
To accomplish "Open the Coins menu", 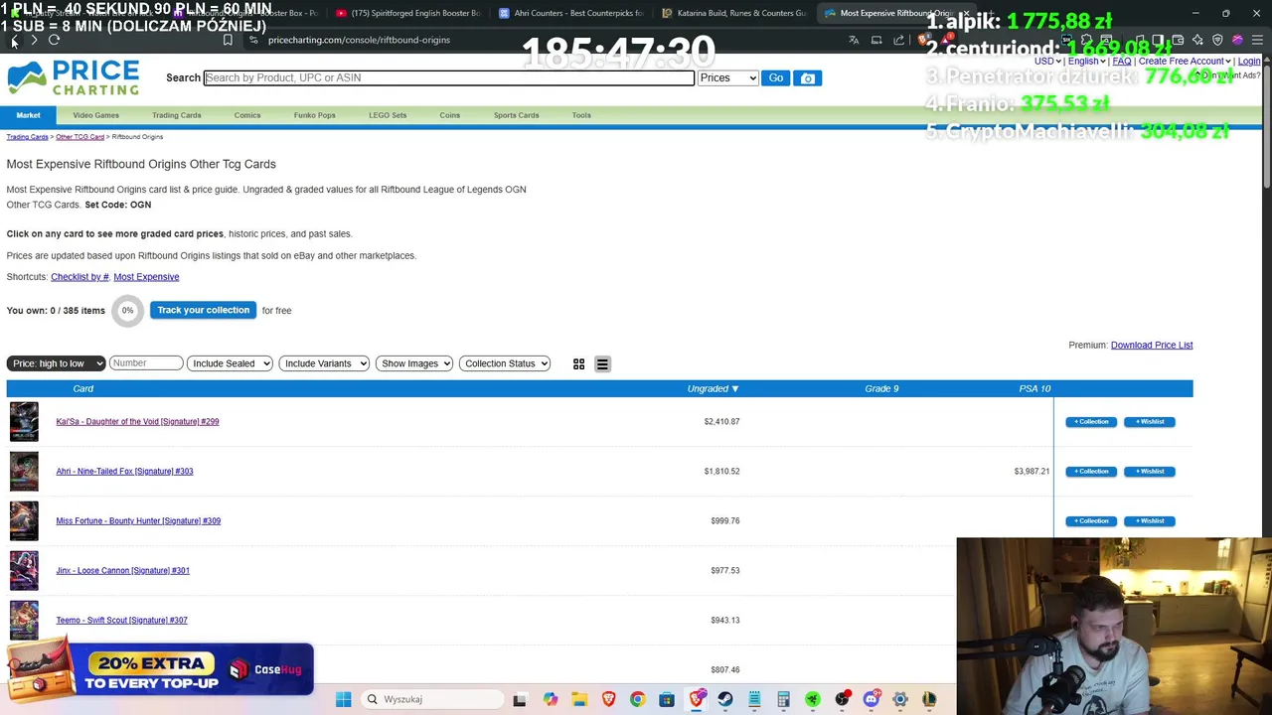I will (x=450, y=115).
